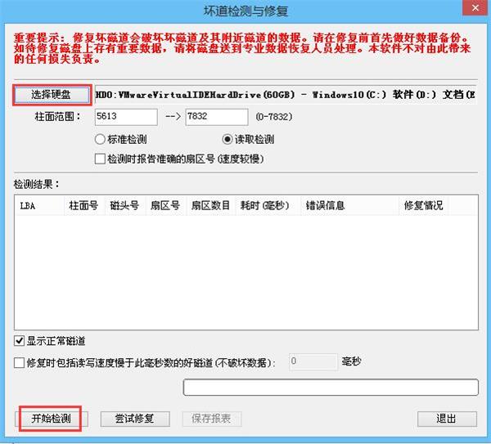Screen dimensions: 491x444
Task: Enable 检测时报告准确的扇区号 checkbox
Action: pos(179,159)
